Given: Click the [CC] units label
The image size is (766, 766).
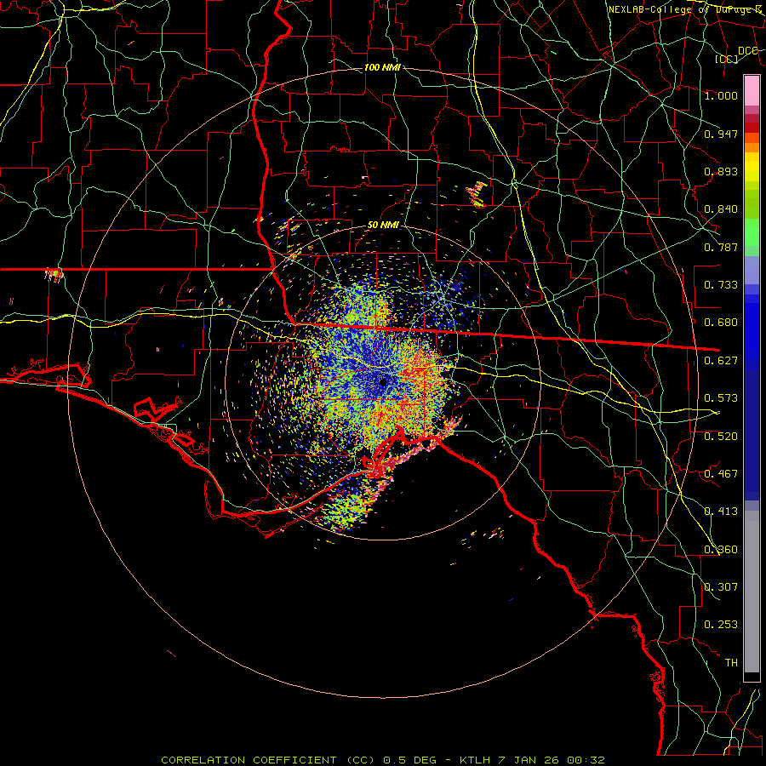Looking at the screenshot, I should point(727,59).
